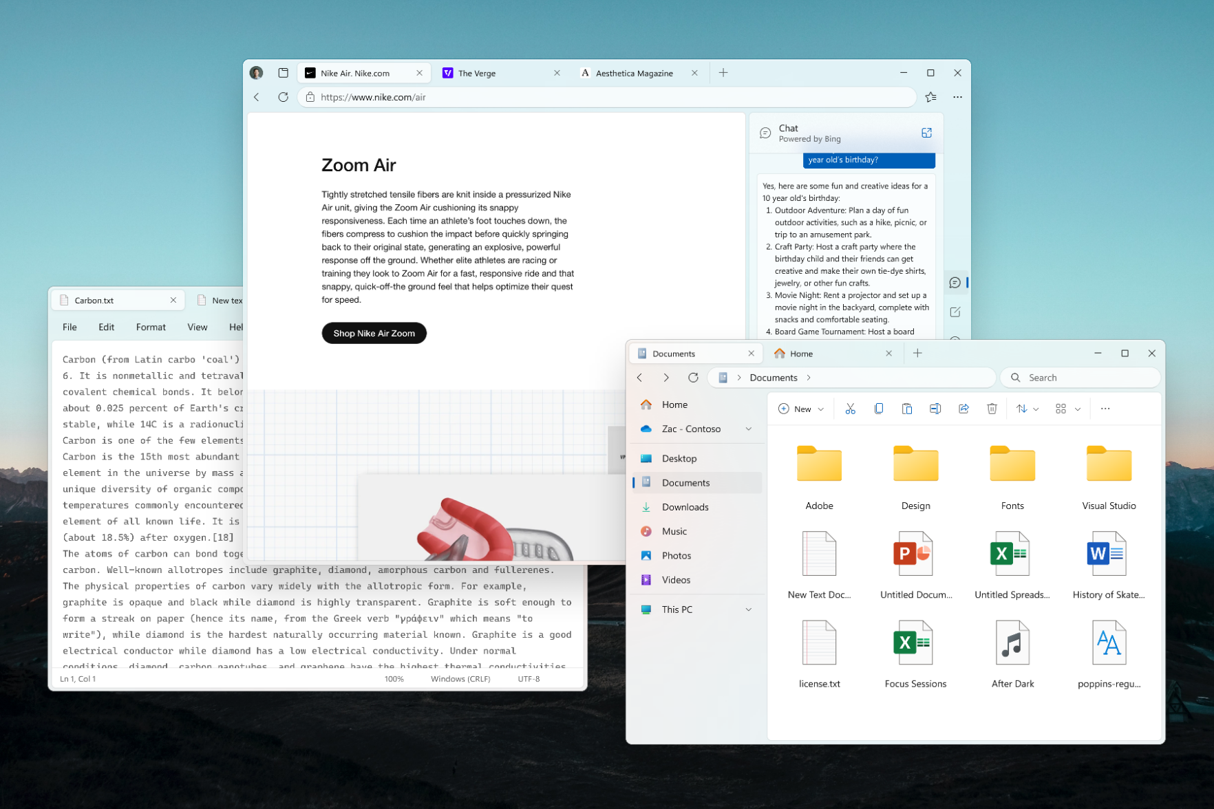Select the Untitled Document PowerPoint file

(915, 565)
